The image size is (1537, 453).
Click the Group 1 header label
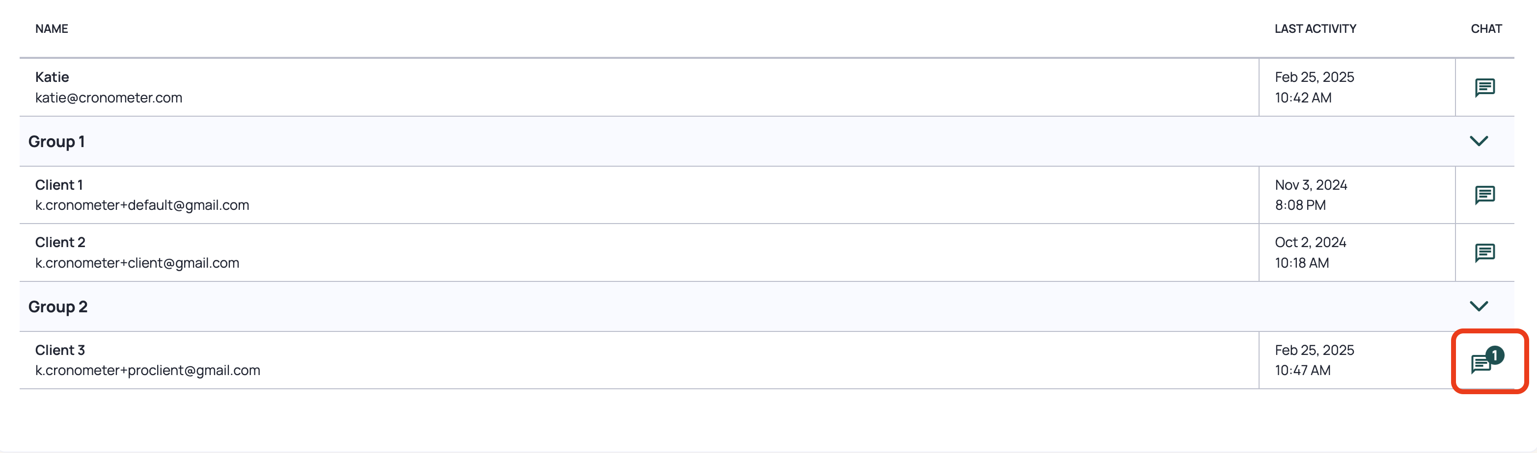pyautogui.click(x=56, y=142)
